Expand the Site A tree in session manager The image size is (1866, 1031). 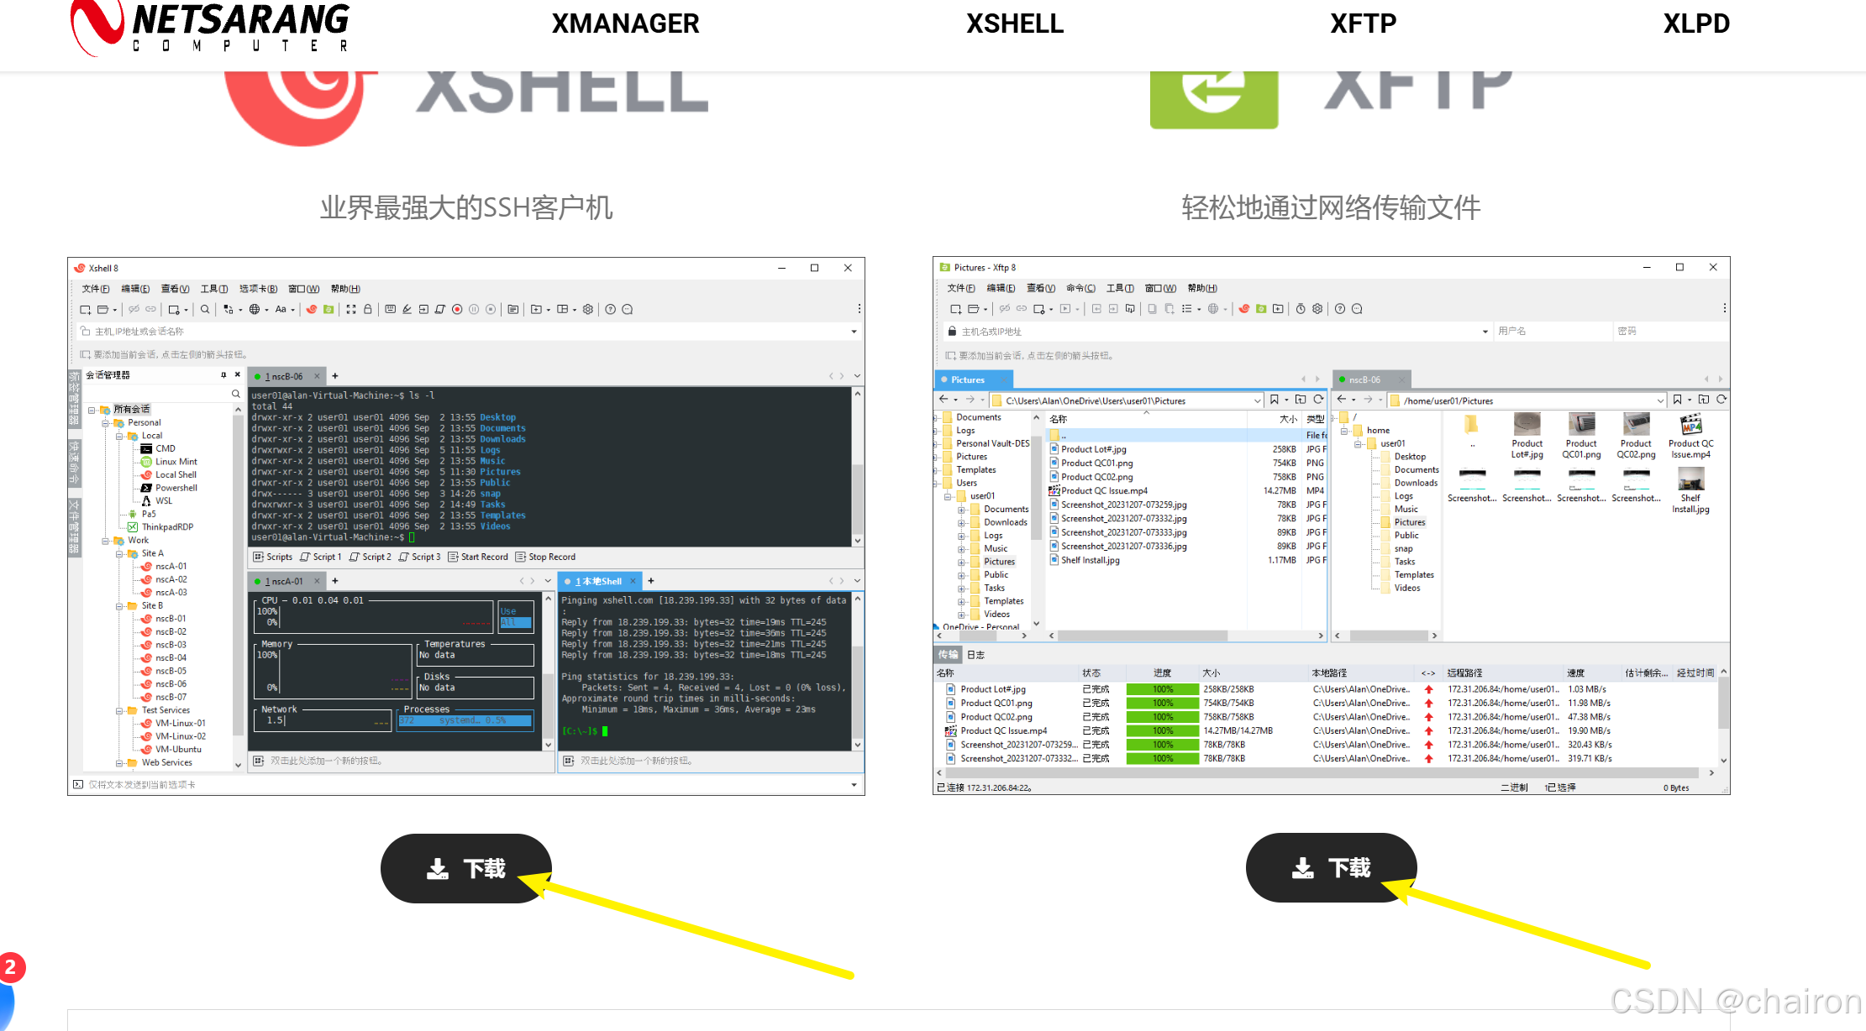coord(118,555)
